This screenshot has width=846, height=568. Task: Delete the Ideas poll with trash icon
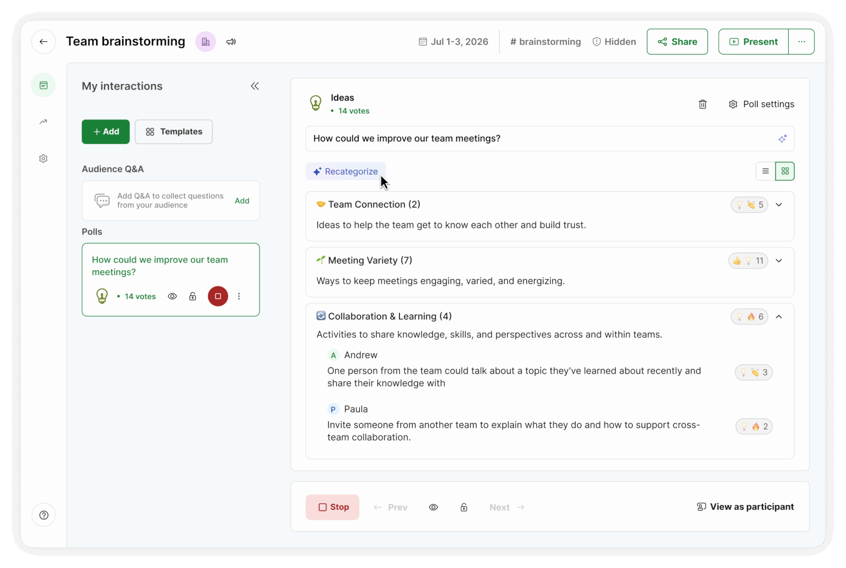(x=702, y=104)
